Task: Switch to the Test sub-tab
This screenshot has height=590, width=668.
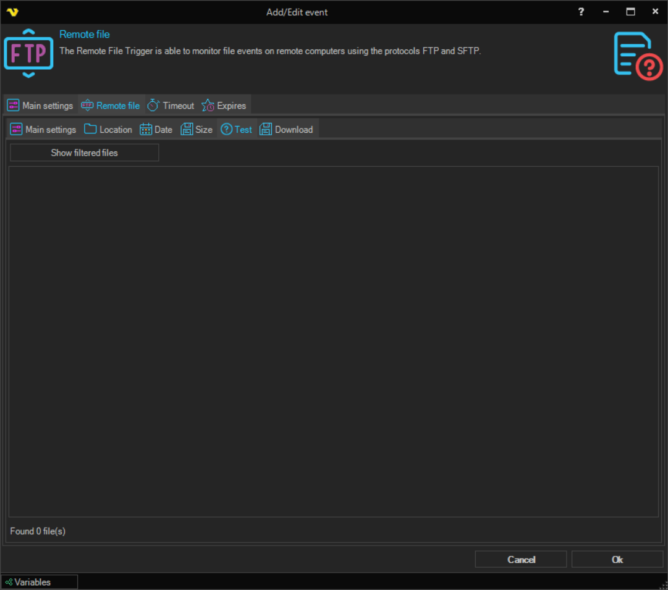Action: [x=237, y=129]
